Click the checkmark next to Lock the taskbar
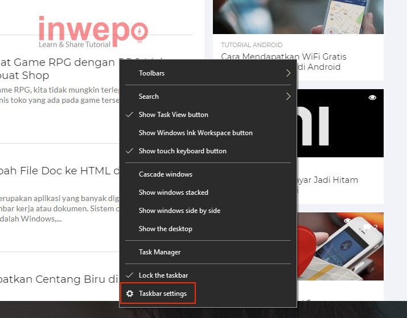Viewport: 407px width, 318px height. pos(130,275)
